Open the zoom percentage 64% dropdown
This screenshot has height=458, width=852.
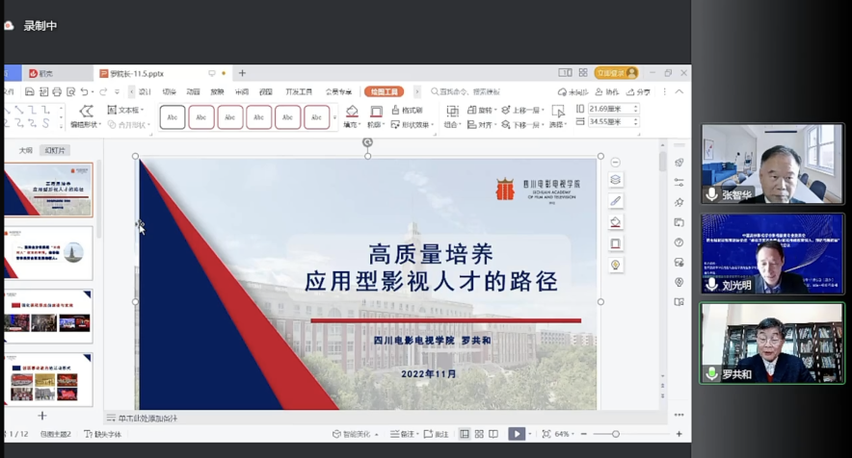(563, 434)
